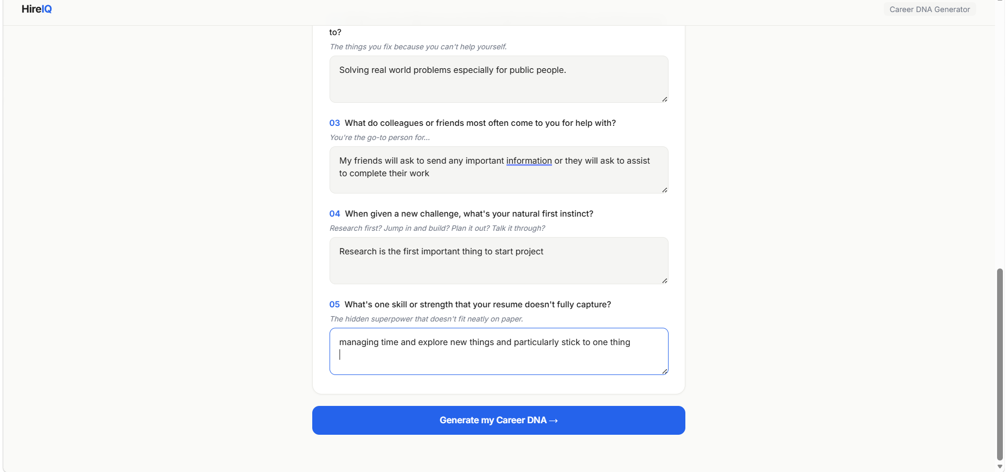Click the HireIQ logo in header

click(37, 9)
